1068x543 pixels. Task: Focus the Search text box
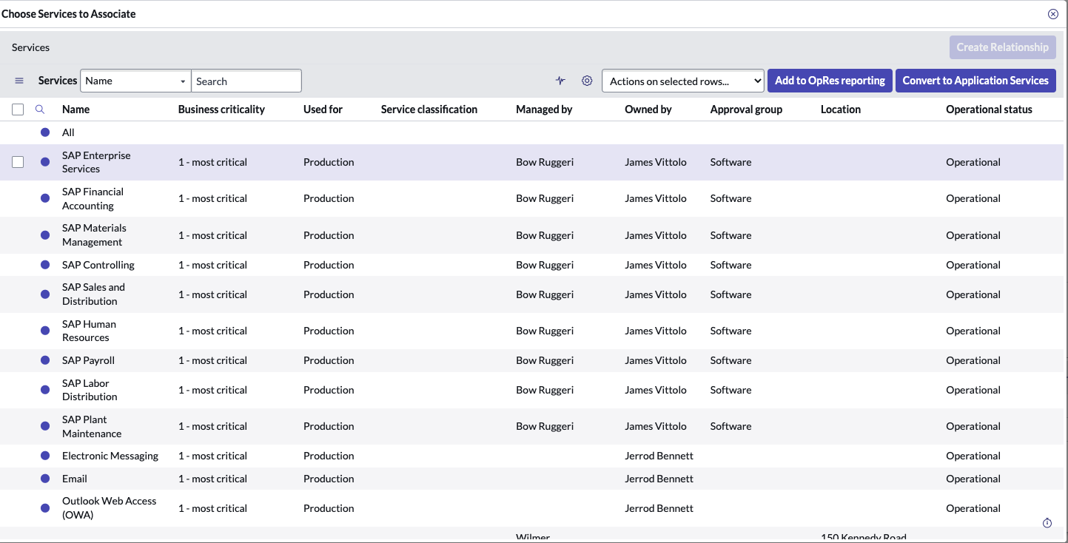(246, 81)
